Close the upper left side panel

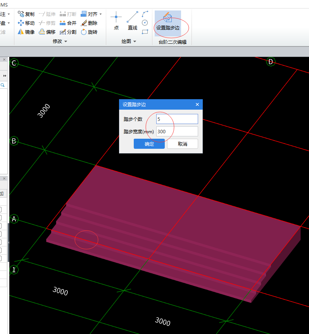(4, 59)
